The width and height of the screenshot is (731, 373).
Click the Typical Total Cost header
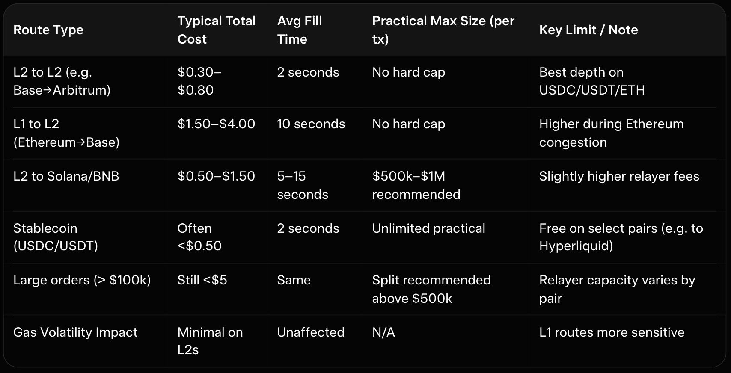[x=216, y=30]
